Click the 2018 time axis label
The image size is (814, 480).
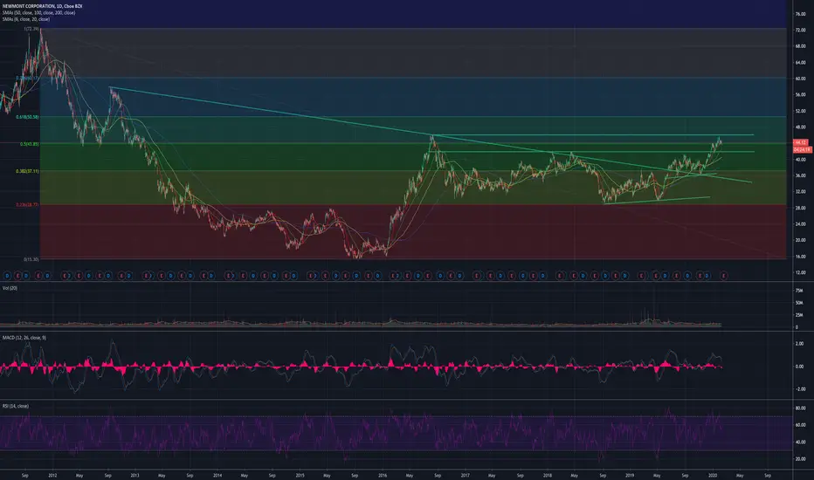548,475
